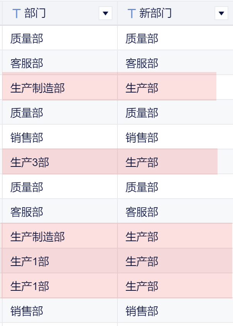Select the 新部门 column header label
The image size is (233, 326).
click(x=155, y=14)
